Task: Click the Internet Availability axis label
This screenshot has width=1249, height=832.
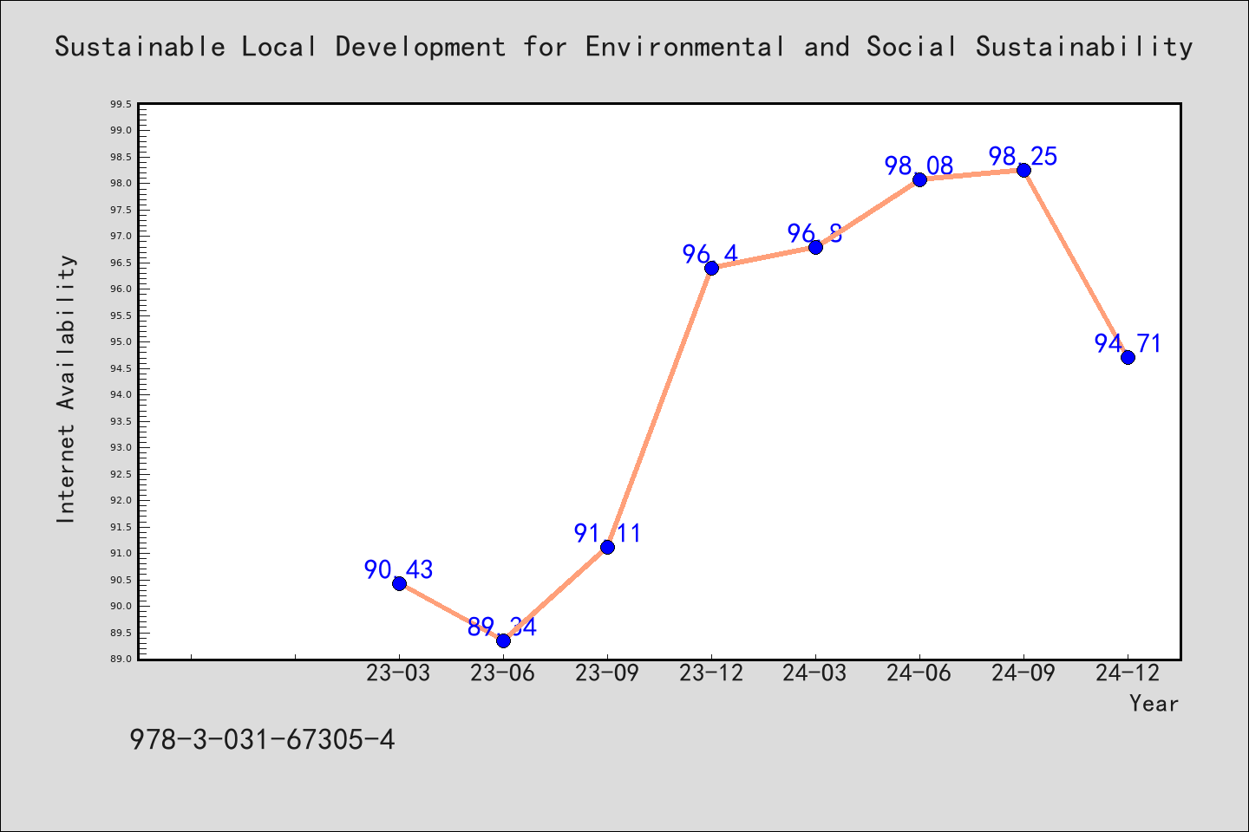Action: coord(67,388)
